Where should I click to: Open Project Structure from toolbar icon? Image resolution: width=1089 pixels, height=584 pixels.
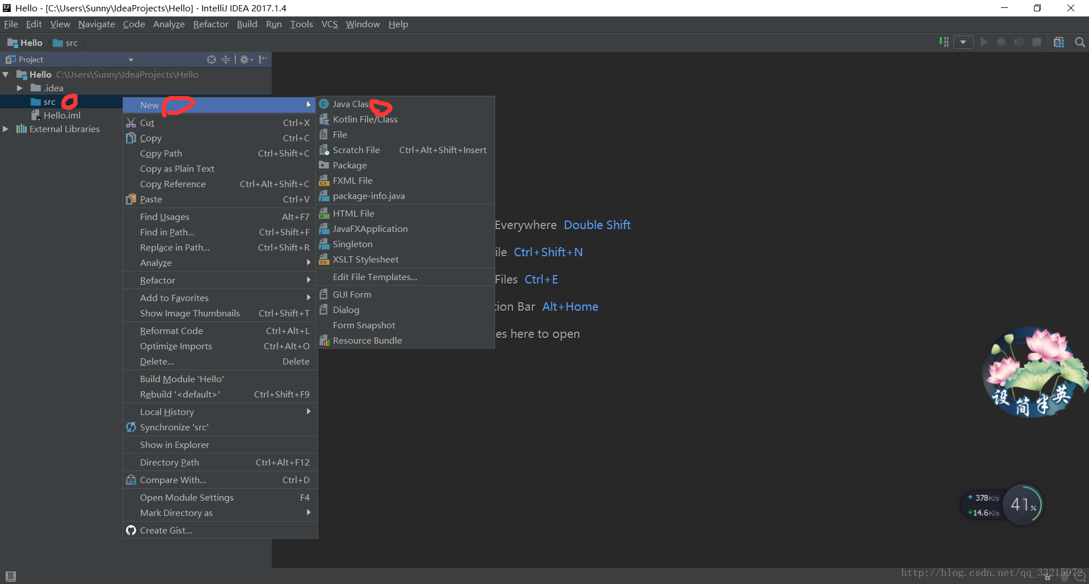pos(1059,43)
